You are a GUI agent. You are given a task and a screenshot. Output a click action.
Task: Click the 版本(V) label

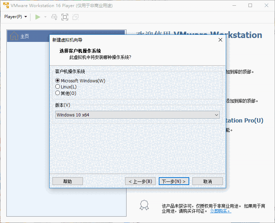click(x=63, y=105)
